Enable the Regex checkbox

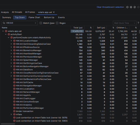click(x=57, y=23)
